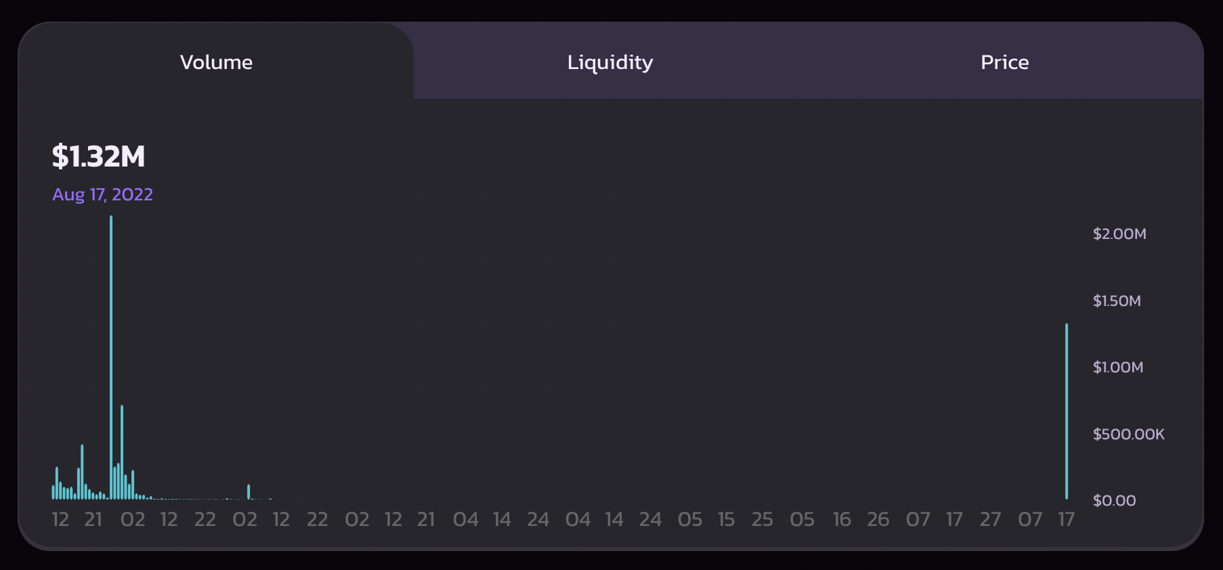Select the Aug 17 bar at far right
This screenshot has width=1223, height=570.
coord(1067,412)
